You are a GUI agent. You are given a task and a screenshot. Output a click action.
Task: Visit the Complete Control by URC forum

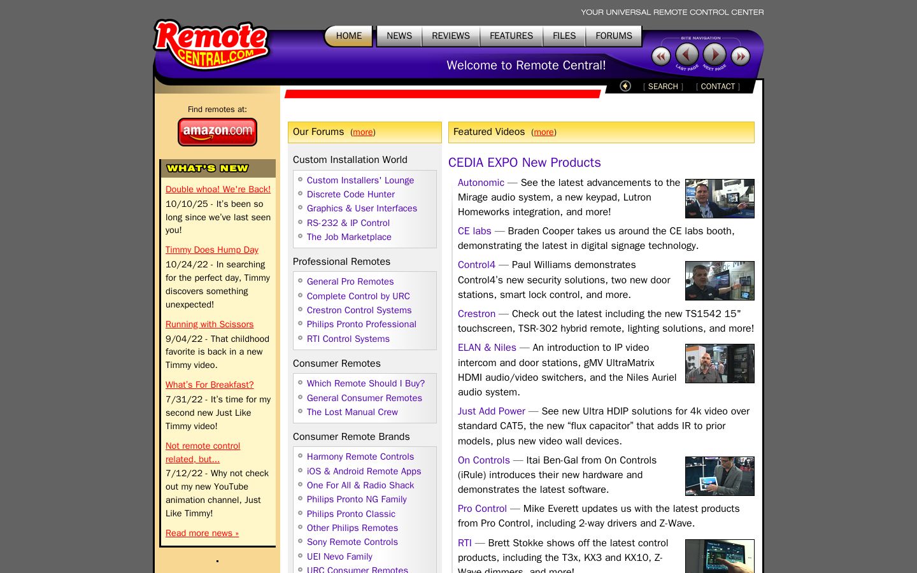tap(359, 296)
